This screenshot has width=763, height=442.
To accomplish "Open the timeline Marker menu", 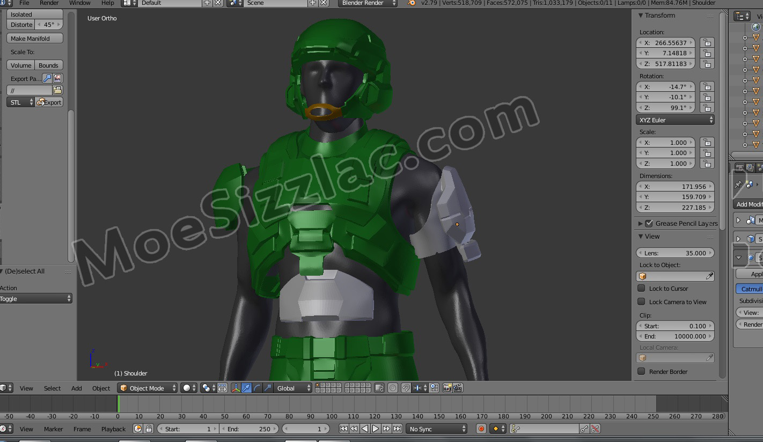I will [x=53, y=429].
